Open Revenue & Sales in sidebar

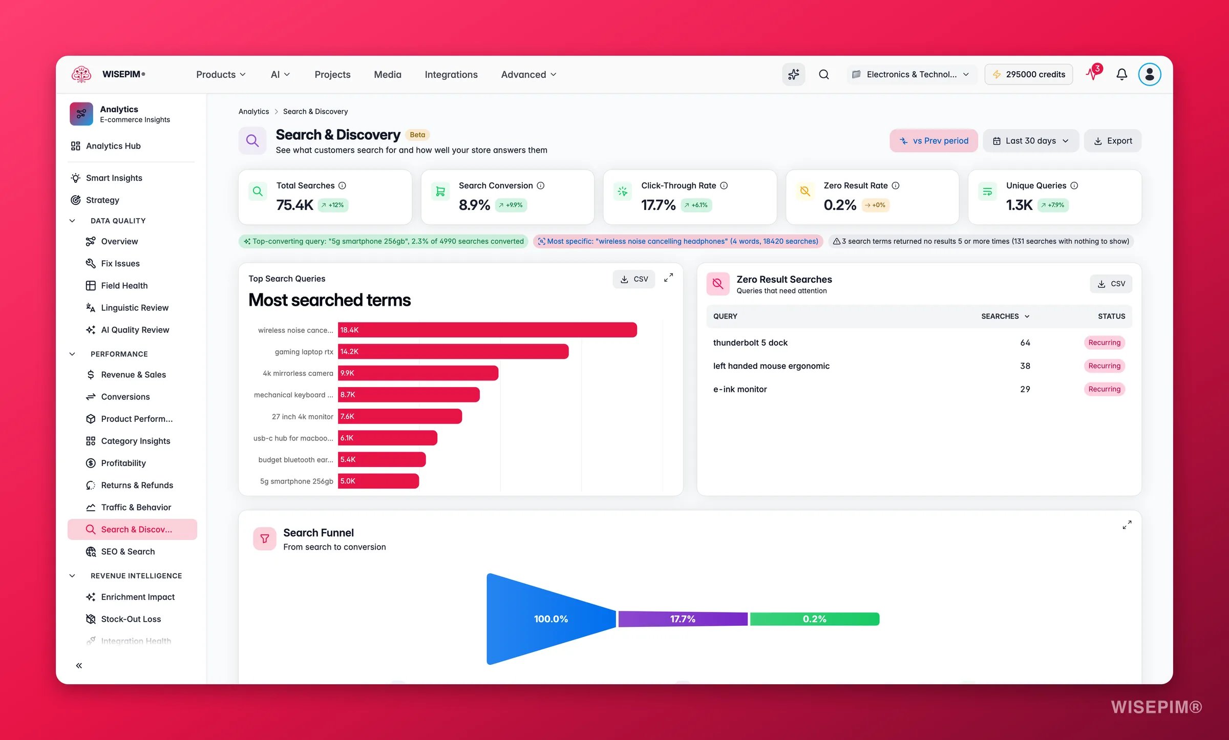click(x=132, y=374)
